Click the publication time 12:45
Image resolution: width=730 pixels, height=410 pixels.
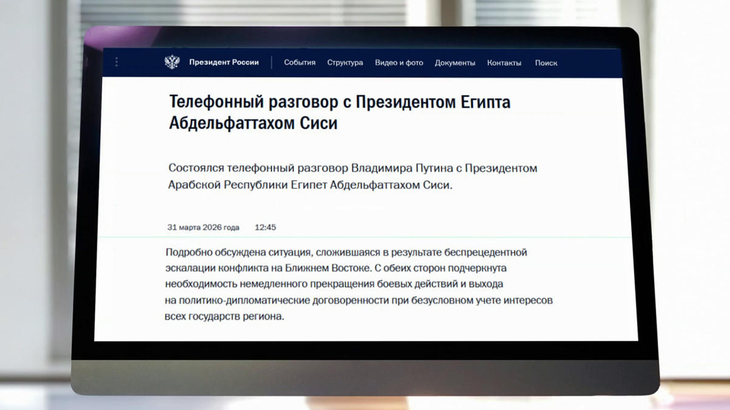tap(267, 227)
